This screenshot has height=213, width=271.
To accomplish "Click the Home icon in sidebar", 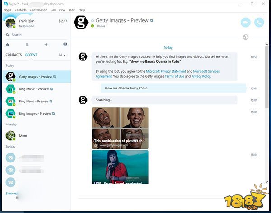I will point(8,45).
